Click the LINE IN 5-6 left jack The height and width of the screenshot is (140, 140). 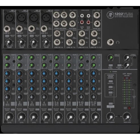57,34
